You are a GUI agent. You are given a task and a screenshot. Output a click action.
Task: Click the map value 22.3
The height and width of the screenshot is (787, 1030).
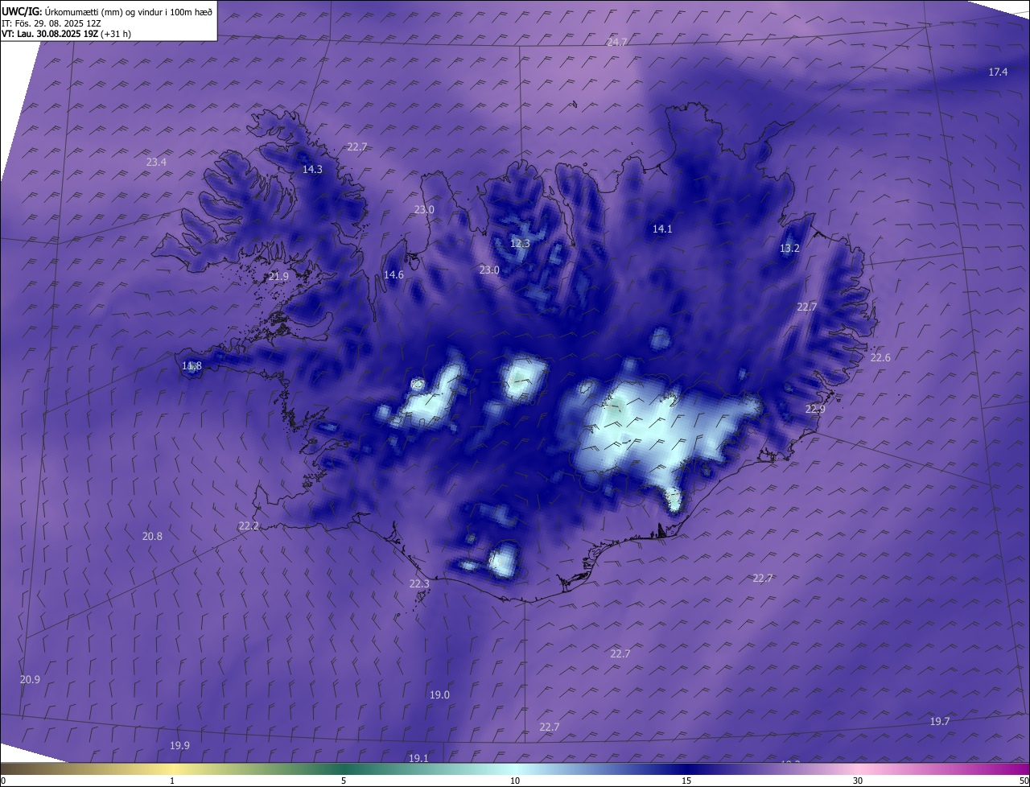pos(419,584)
